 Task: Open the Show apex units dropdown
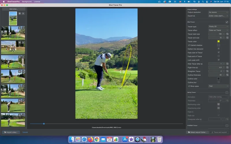[218, 86]
